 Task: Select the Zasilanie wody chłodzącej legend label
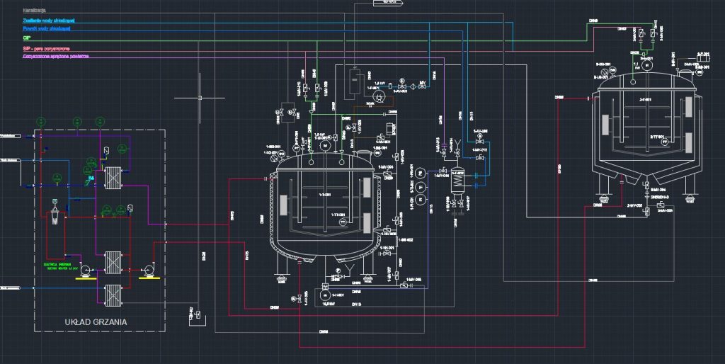[49, 21]
